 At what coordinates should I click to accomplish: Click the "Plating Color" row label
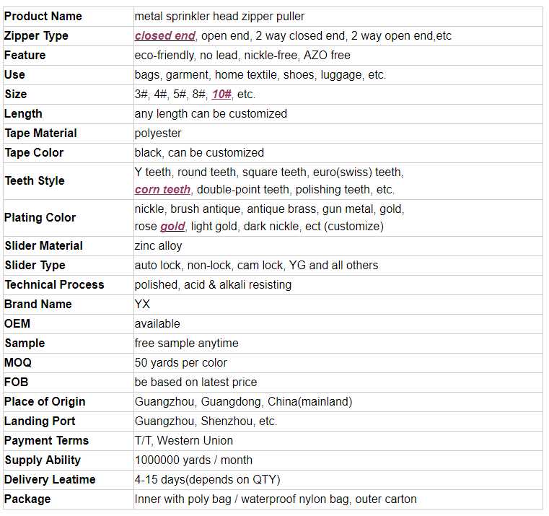pyautogui.click(x=40, y=217)
